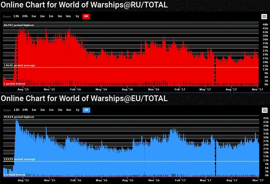Set EU chart zoom to 12h
This screenshot has height=184, width=270.
pyautogui.click(x=16, y=110)
